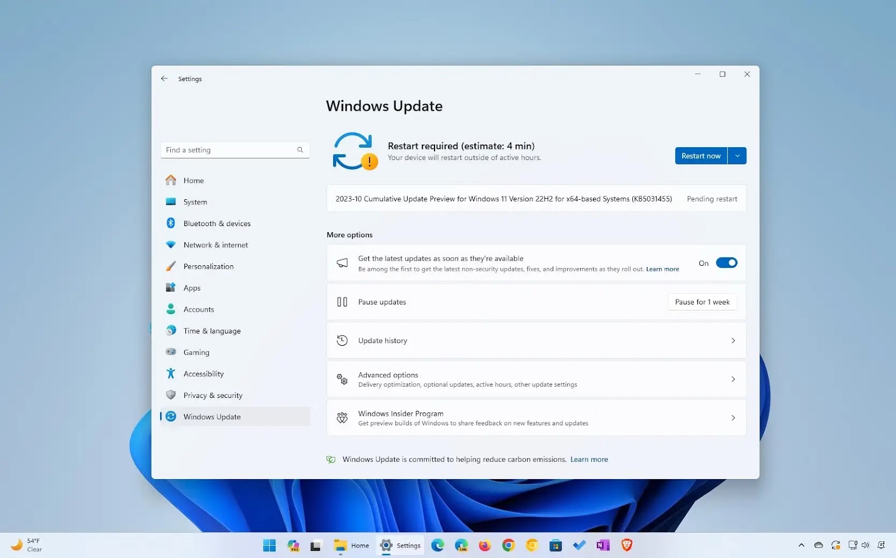Launch Edge Canary from the taskbar
This screenshot has width=896, height=558.
tap(461, 545)
